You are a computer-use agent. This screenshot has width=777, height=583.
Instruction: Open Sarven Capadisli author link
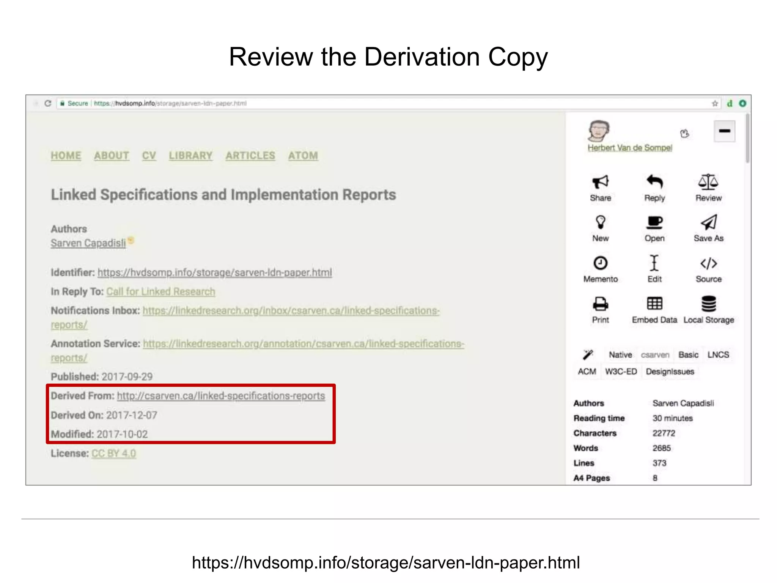click(88, 243)
